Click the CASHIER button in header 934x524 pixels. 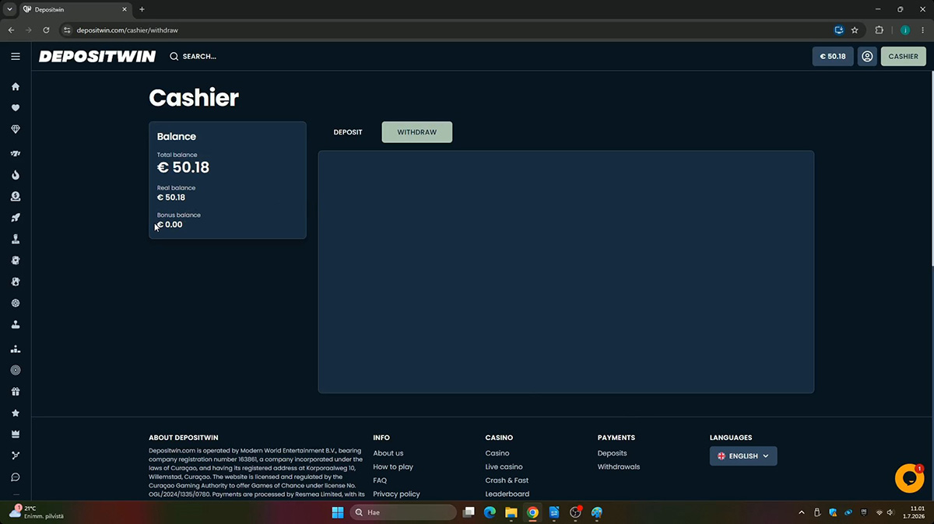(904, 56)
